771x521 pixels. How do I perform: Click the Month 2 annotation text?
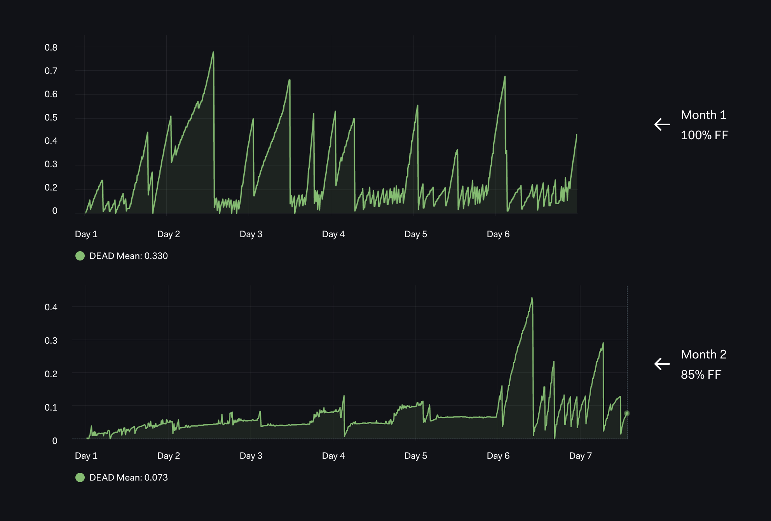[703, 355]
